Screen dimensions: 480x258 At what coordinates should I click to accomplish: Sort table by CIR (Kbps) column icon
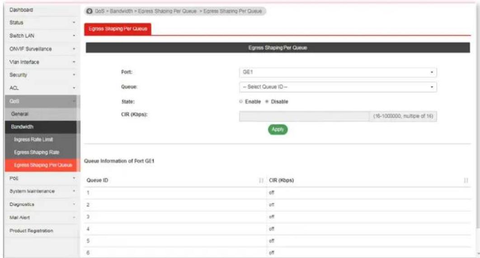point(466,181)
